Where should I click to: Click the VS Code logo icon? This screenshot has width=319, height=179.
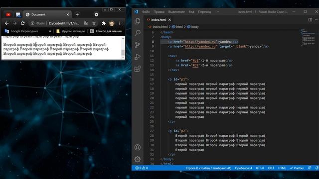(x=136, y=12)
